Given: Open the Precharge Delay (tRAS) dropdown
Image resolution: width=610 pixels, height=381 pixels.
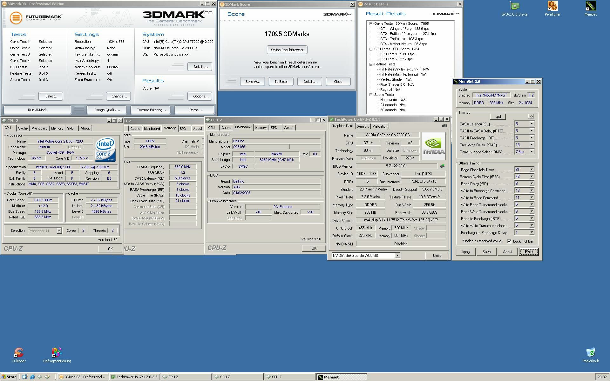Looking at the screenshot, I should pyautogui.click(x=531, y=145).
